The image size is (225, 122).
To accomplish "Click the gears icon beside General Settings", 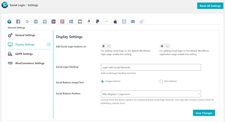I will (10, 35).
